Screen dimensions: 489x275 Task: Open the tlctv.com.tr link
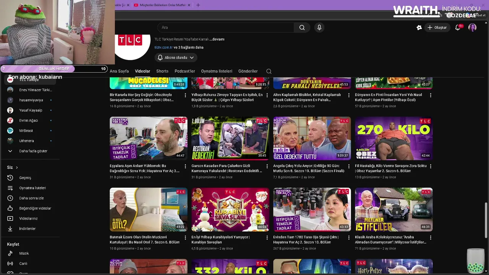pos(164,47)
